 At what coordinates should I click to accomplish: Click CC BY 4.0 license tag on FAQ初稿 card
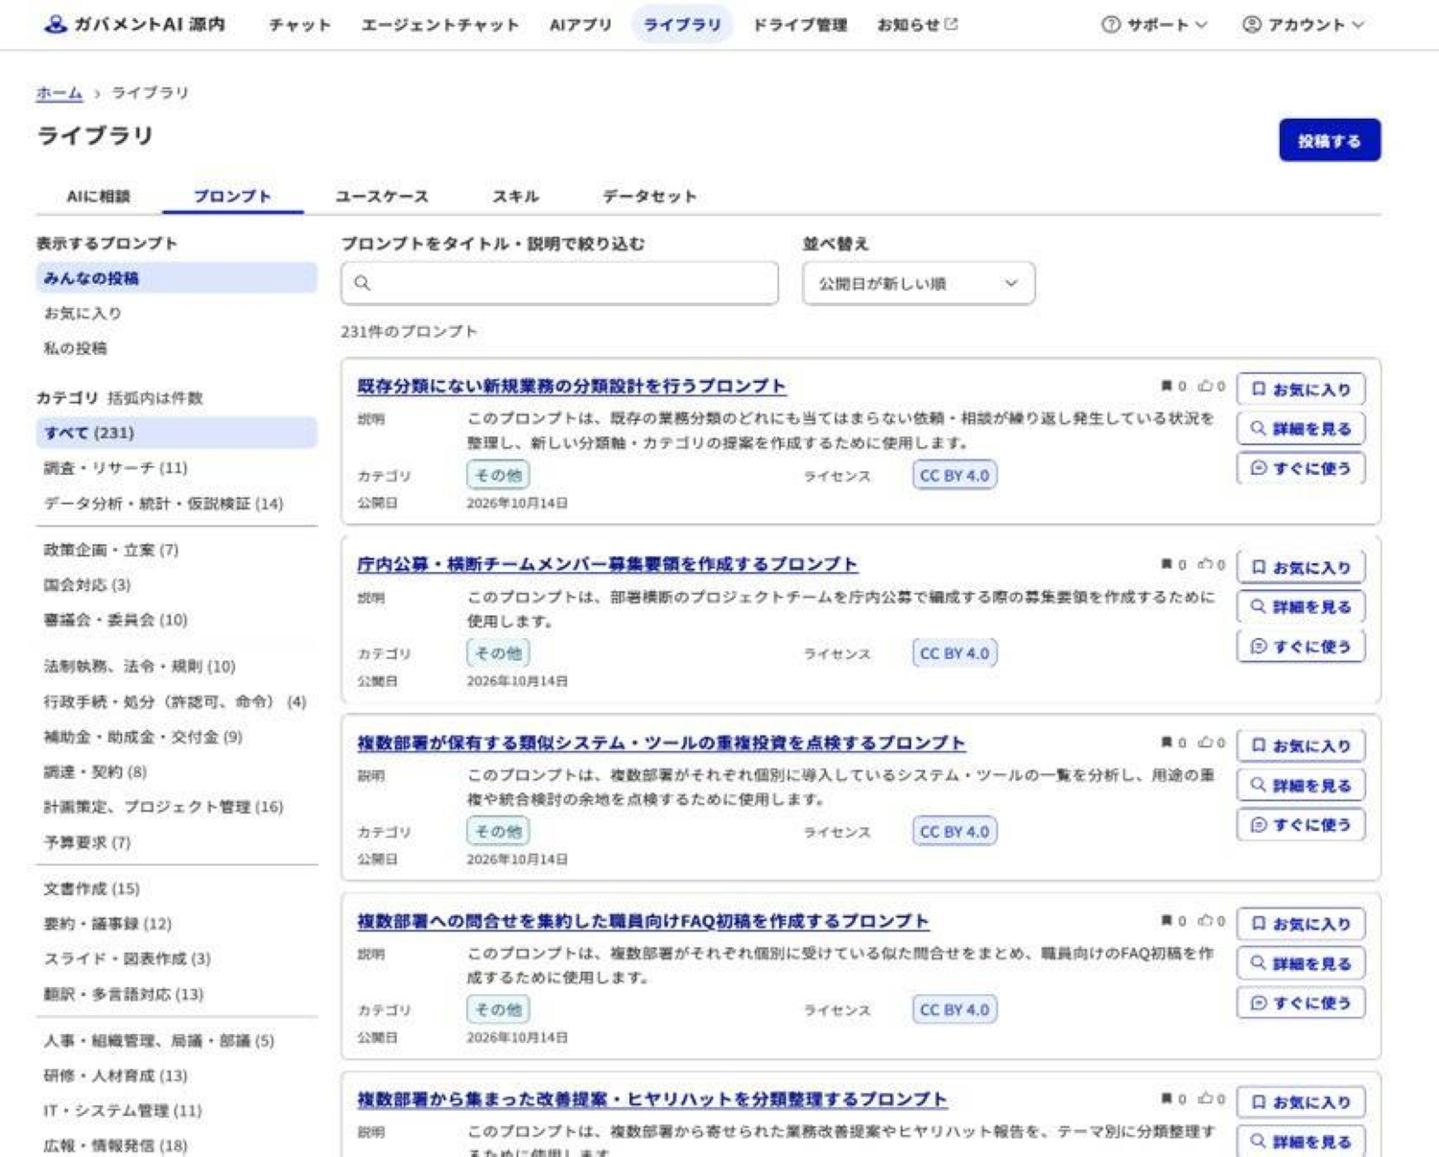(955, 1009)
